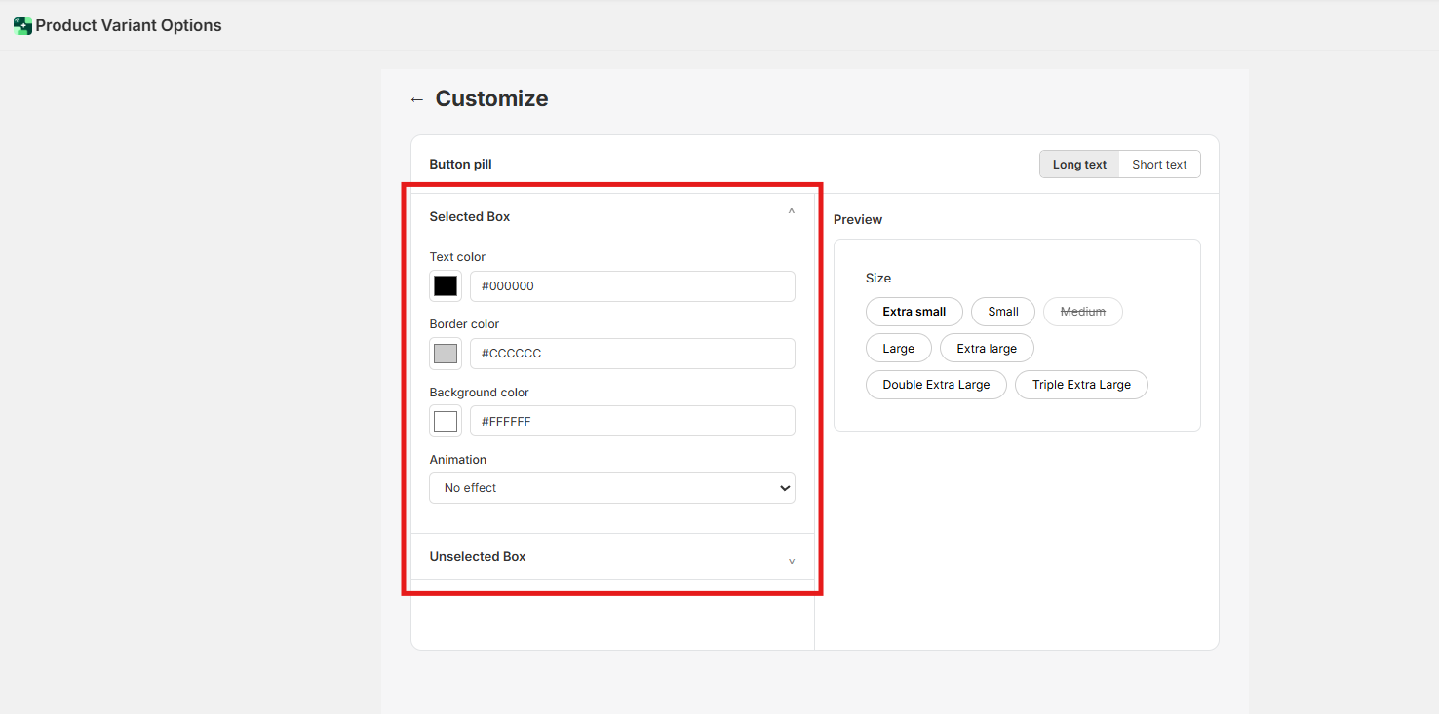Screen dimensions: 1439x714
Task: Select the Extra small size pill
Action: pyautogui.click(x=914, y=312)
